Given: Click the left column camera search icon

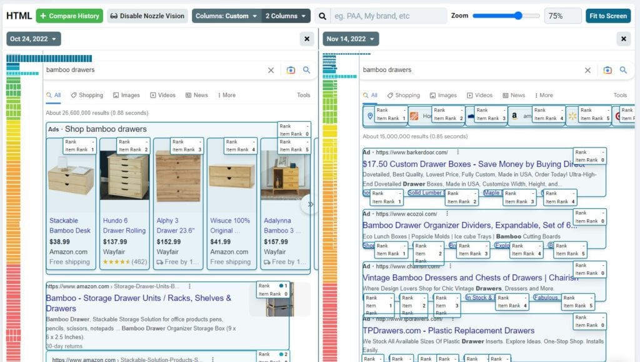Looking at the screenshot, I should tap(291, 70).
